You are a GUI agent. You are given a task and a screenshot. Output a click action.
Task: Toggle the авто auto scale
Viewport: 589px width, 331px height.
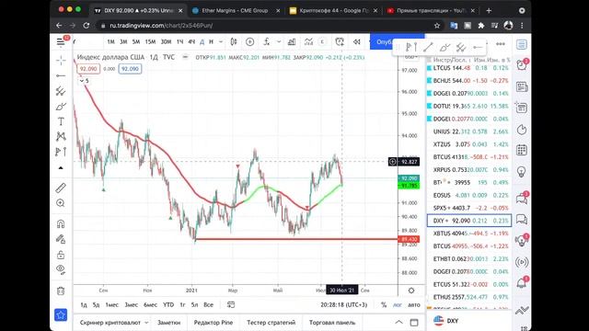click(414, 304)
